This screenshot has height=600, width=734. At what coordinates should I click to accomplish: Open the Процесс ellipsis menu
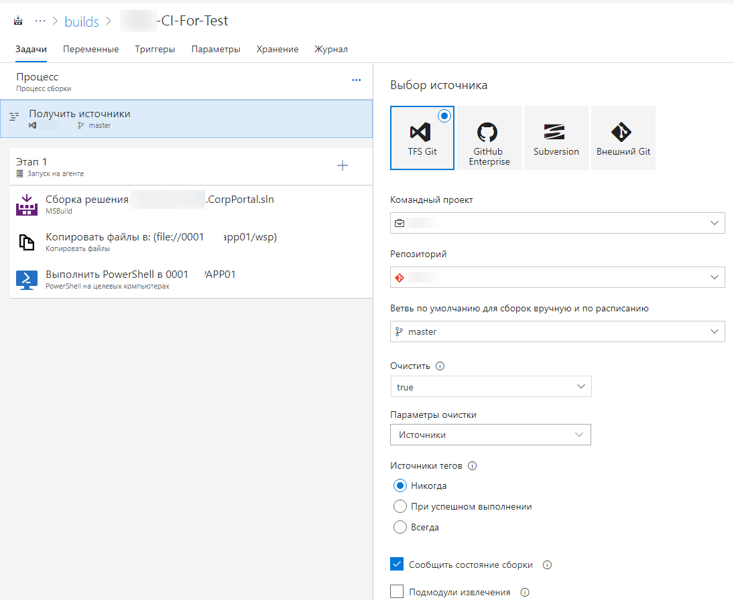[x=356, y=80]
